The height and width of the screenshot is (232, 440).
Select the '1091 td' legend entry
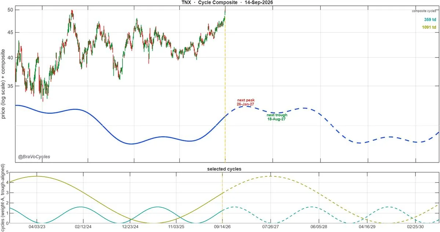429,27
